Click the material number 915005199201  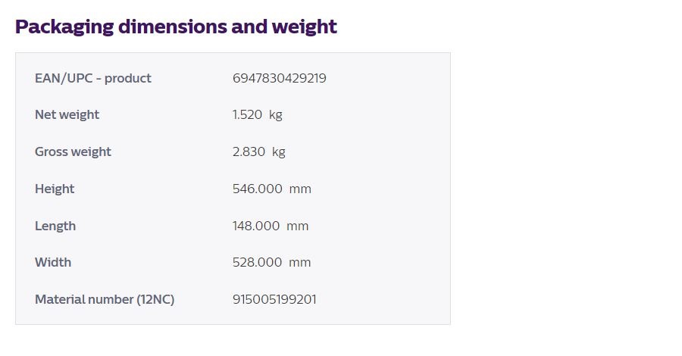274,299
